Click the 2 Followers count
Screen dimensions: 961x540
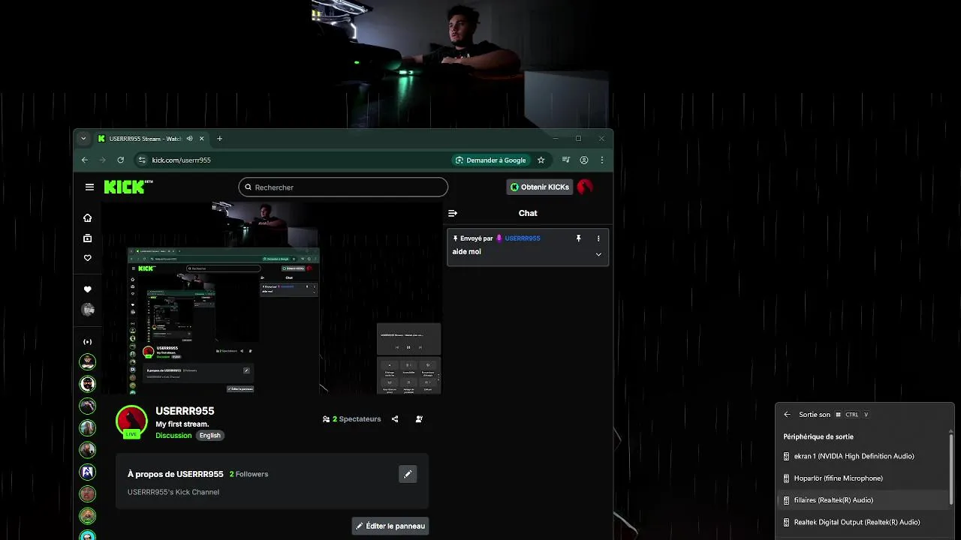click(249, 474)
